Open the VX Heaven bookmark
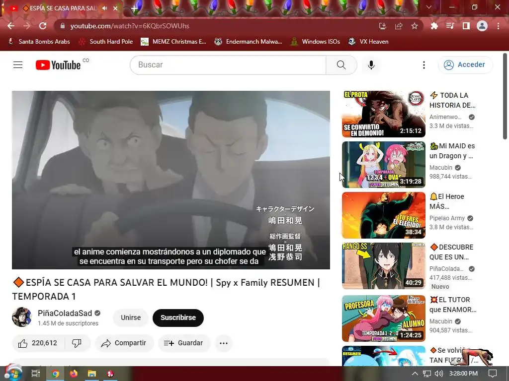The image size is (509, 381). tap(368, 42)
